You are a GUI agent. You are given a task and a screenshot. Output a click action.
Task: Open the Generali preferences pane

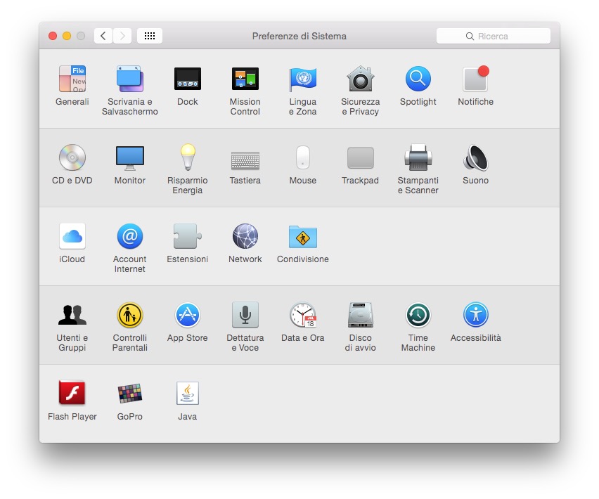(x=72, y=79)
